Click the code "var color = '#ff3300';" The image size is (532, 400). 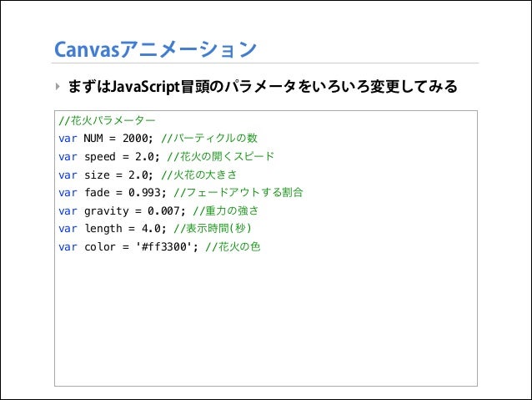pyautogui.click(x=128, y=246)
